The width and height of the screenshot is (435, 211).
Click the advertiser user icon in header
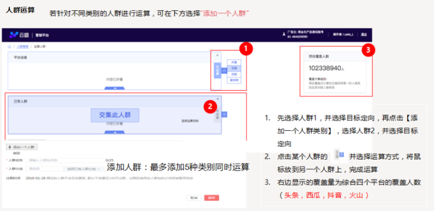[x=284, y=34]
